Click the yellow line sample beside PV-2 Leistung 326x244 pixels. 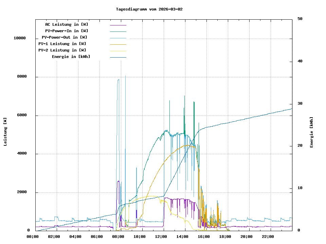(x=118, y=50)
